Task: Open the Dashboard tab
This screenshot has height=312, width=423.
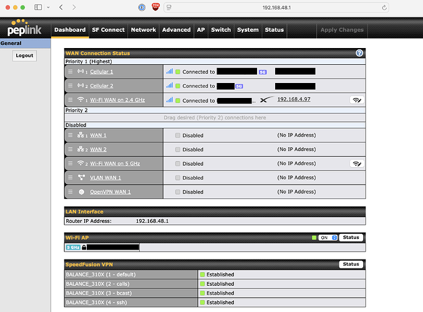Action: 70,30
